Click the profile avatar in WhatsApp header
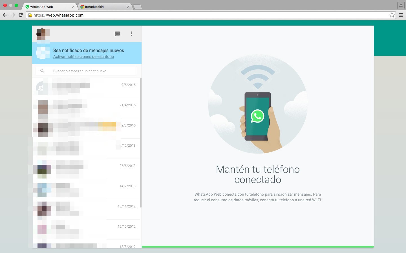This screenshot has width=406, height=253. pos(43,34)
